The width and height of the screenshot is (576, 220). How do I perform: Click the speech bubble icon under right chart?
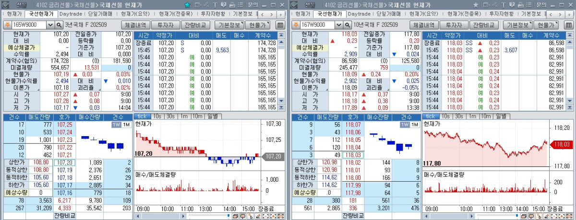click(x=531, y=216)
